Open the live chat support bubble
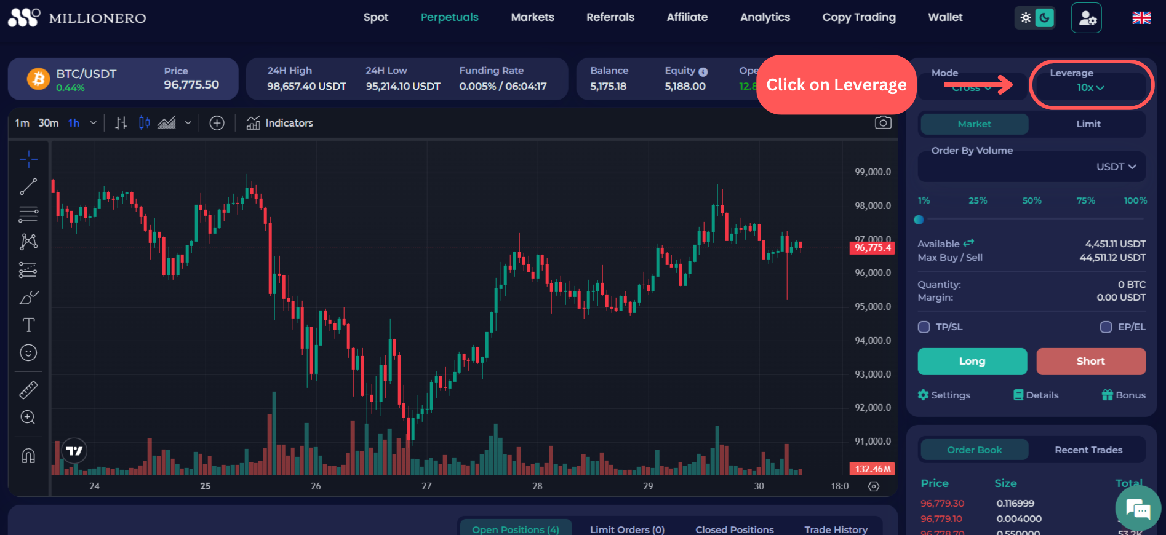 tap(1138, 509)
